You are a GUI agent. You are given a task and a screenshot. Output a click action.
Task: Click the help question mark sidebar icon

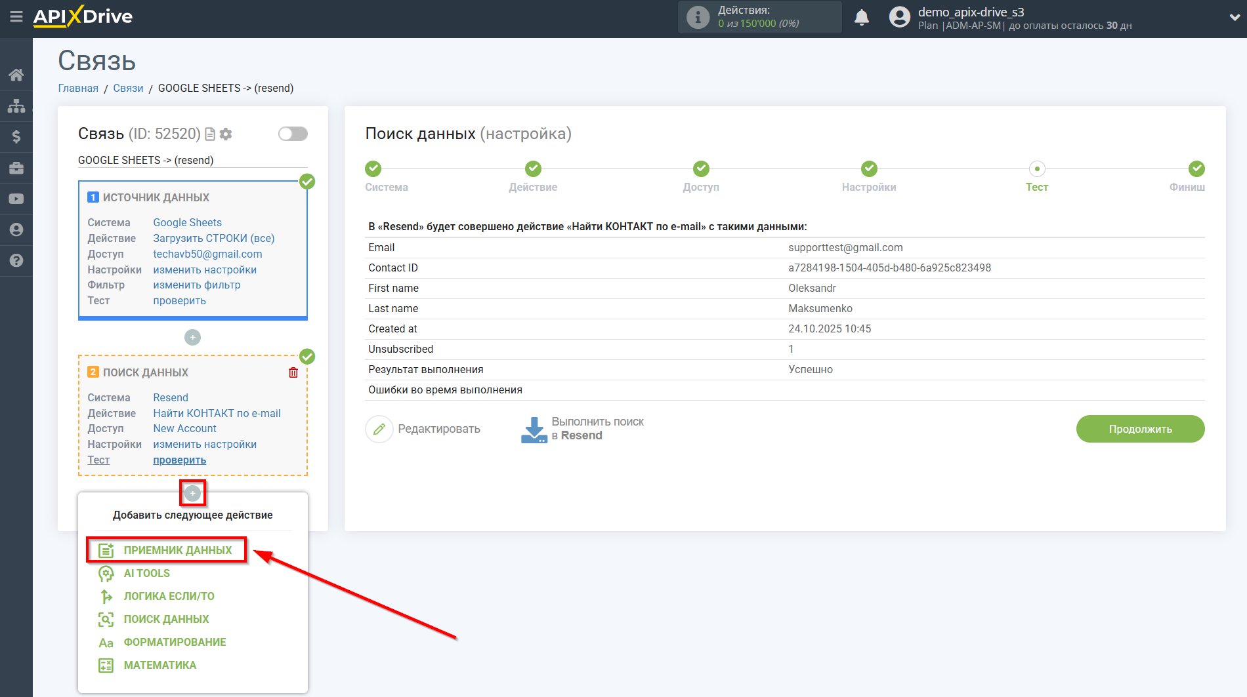pyautogui.click(x=16, y=260)
